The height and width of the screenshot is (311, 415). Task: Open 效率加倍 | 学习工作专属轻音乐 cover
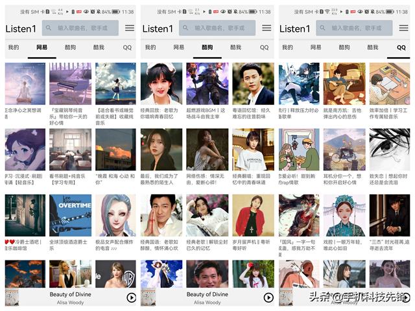pyautogui.click(x=390, y=84)
